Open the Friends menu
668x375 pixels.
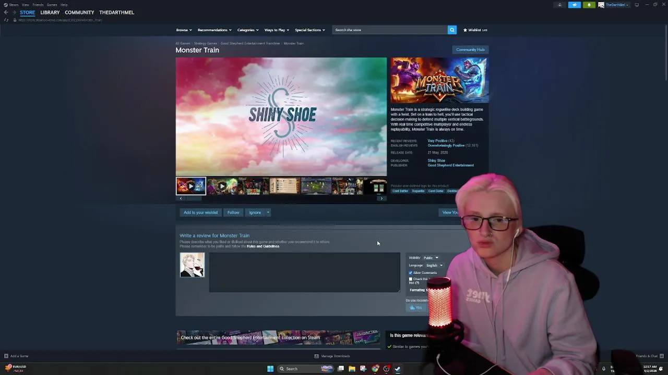click(38, 5)
